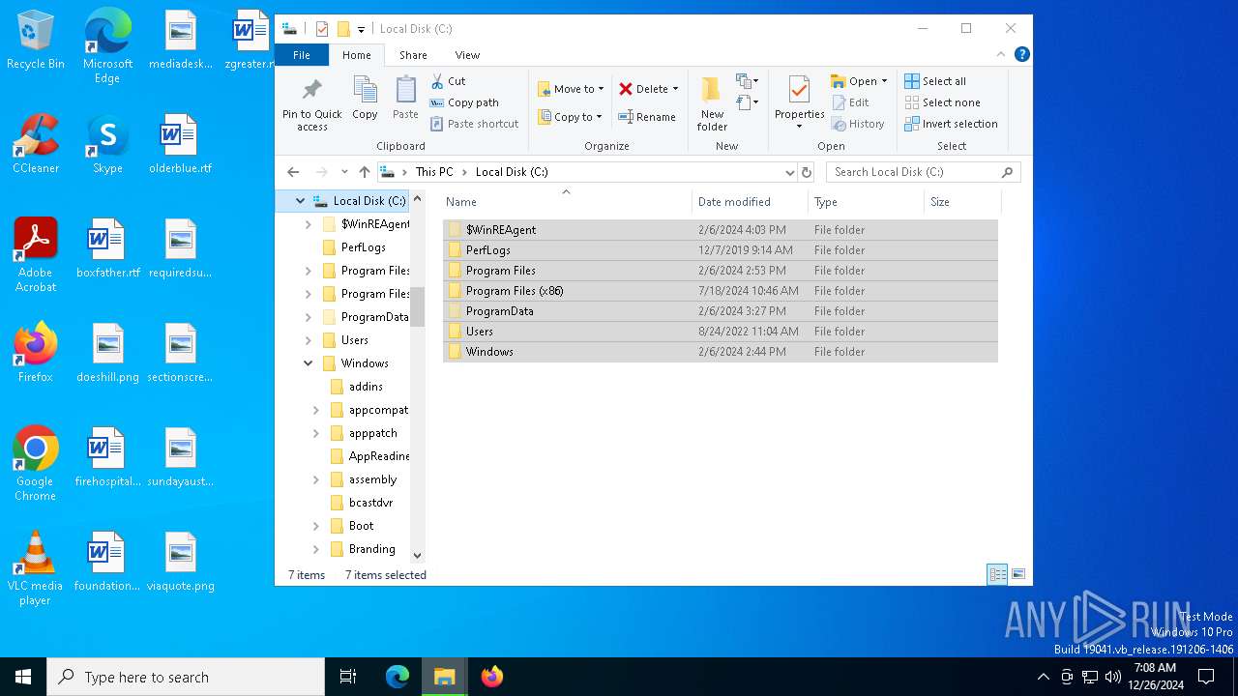Sort by Name column header
Screen dimensions: 1238x696
point(567,202)
